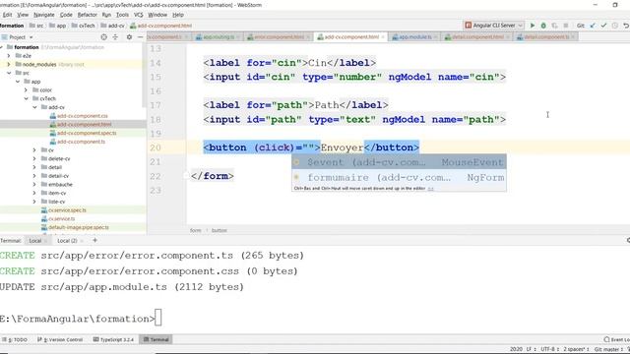630x354 pixels.
Task: Toggle the Terminal tool window button
Action: 157,339
